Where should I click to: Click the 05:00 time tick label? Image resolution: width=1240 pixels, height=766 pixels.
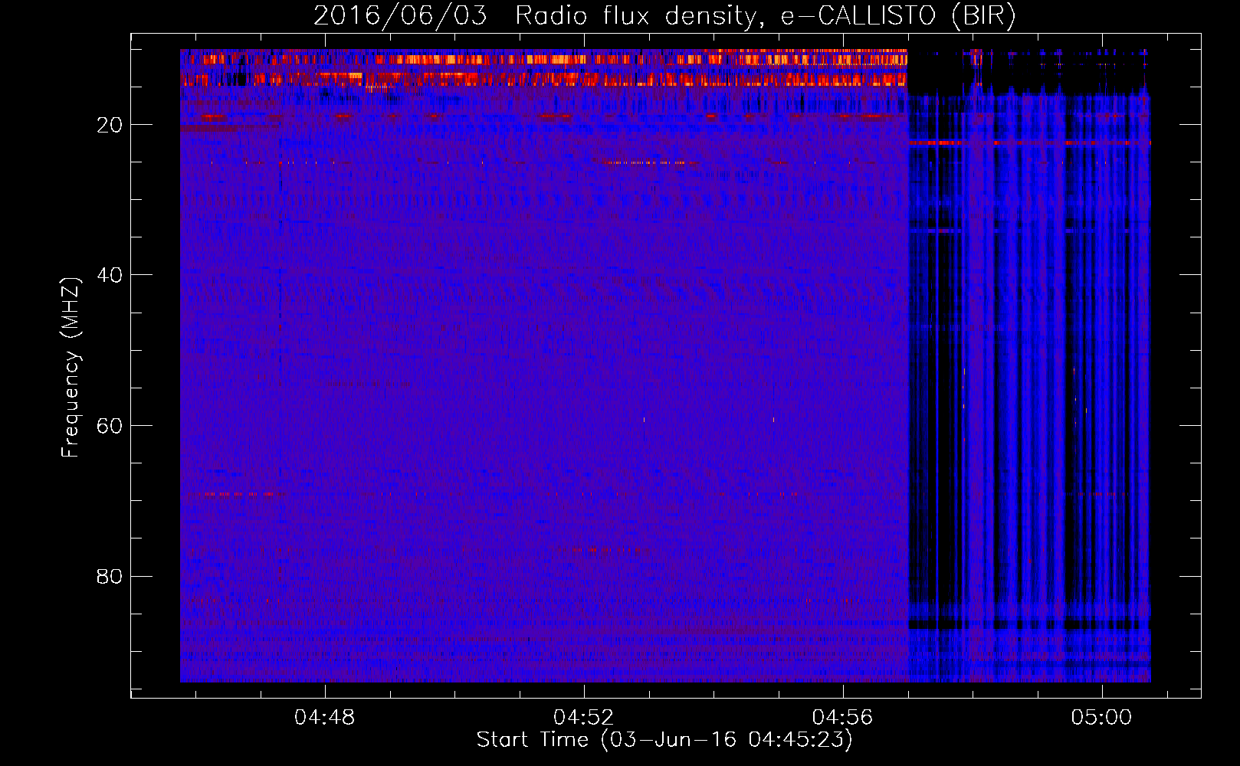1102,718
